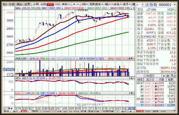Click the 3/08 date marker on time axis

78,108
